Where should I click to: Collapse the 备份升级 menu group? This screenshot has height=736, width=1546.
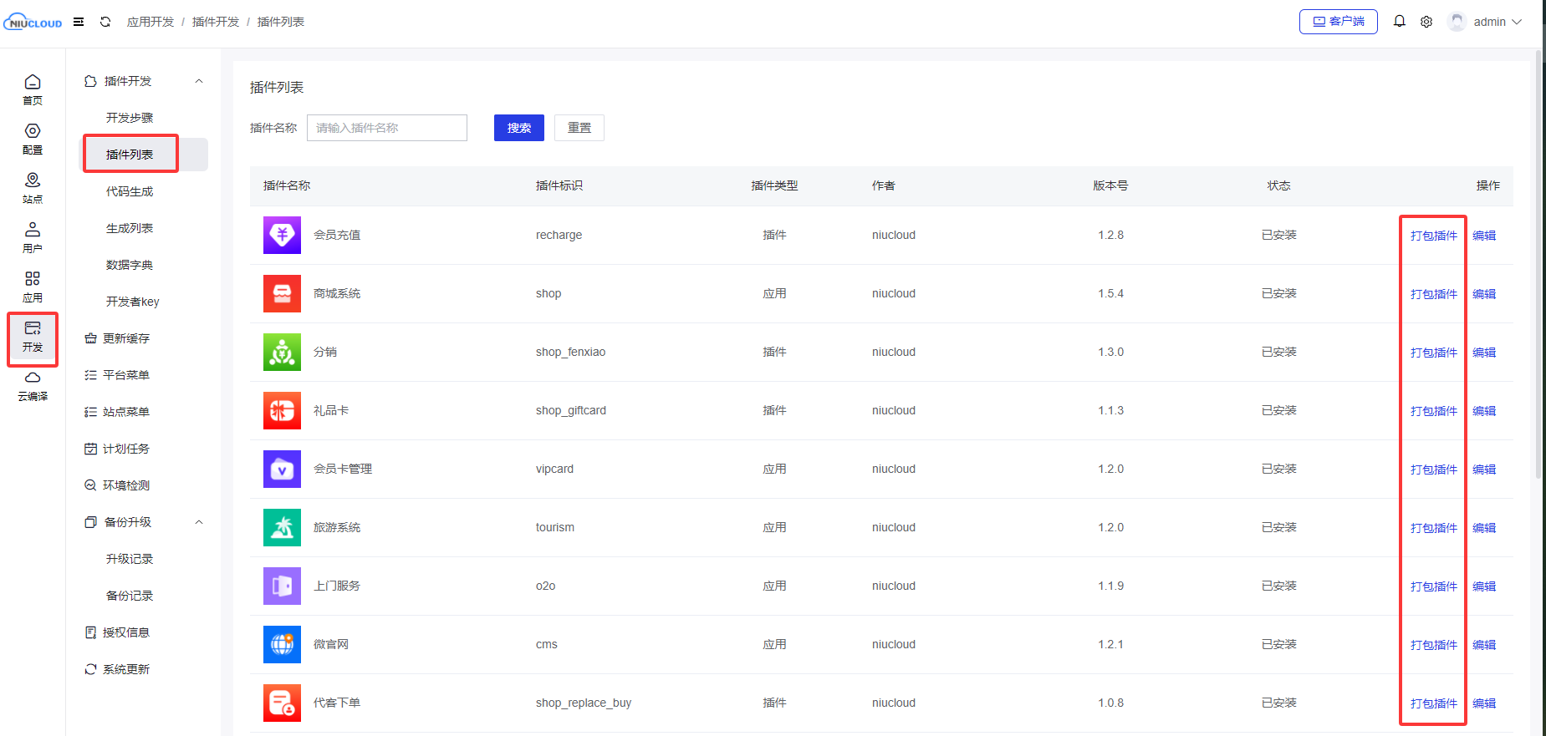point(199,522)
